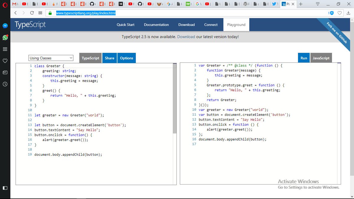354x199 pixels.
Task: Click 'constructor(message: string) {' line
Action: (72, 76)
